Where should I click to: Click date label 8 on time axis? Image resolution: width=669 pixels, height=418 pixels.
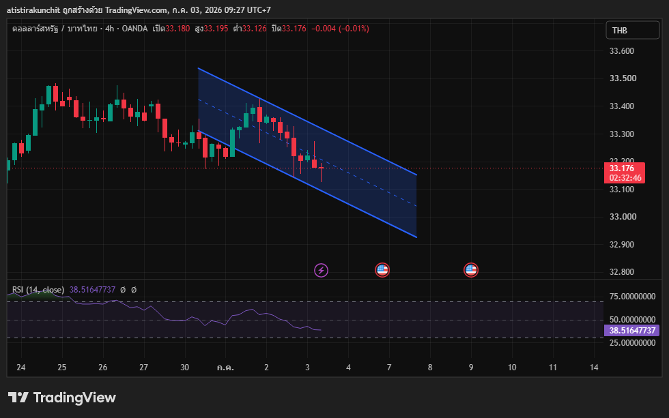(x=430, y=368)
